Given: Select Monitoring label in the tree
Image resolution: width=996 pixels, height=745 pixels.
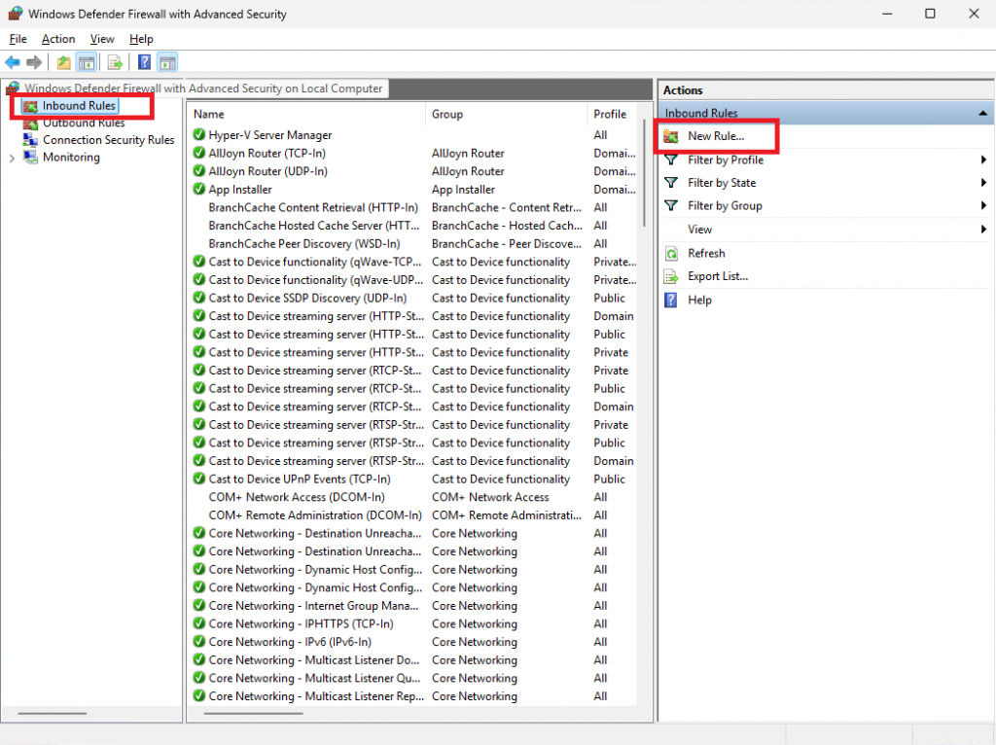Looking at the screenshot, I should (71, 157).
